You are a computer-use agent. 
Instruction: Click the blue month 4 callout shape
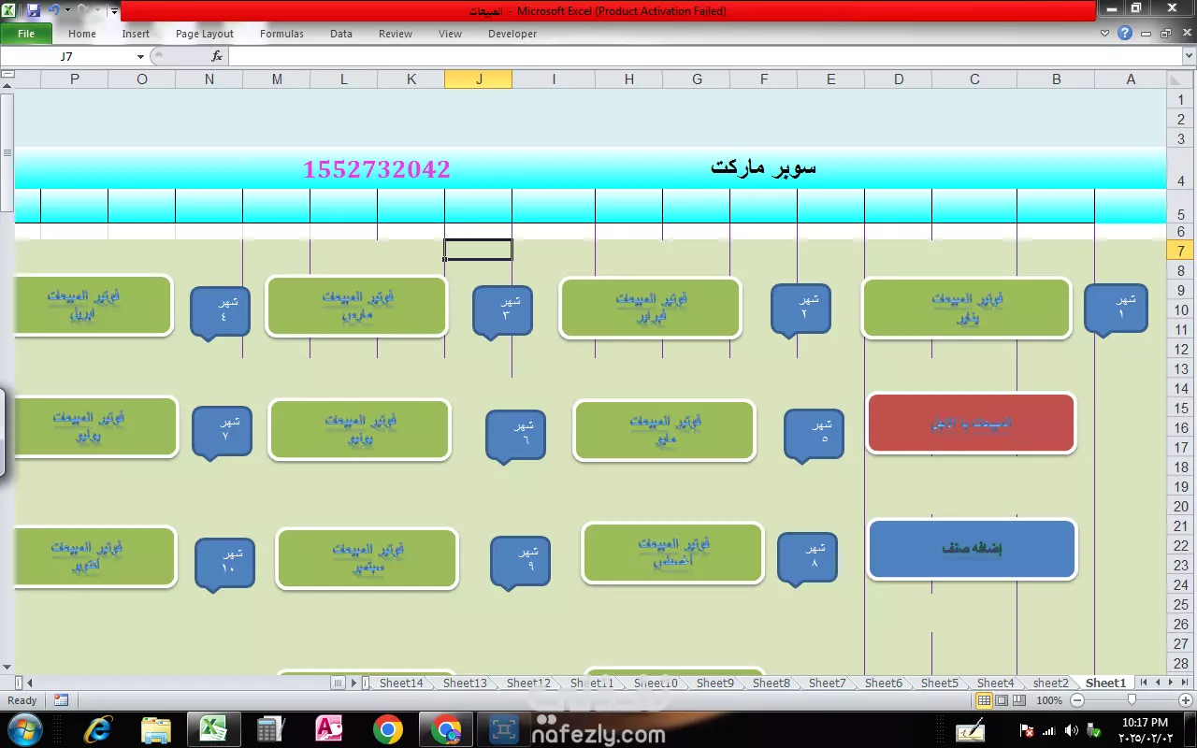[221, 312]
